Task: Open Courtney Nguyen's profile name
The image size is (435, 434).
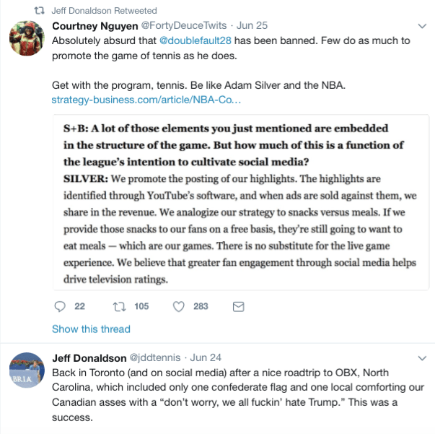Action: (90, 26)
